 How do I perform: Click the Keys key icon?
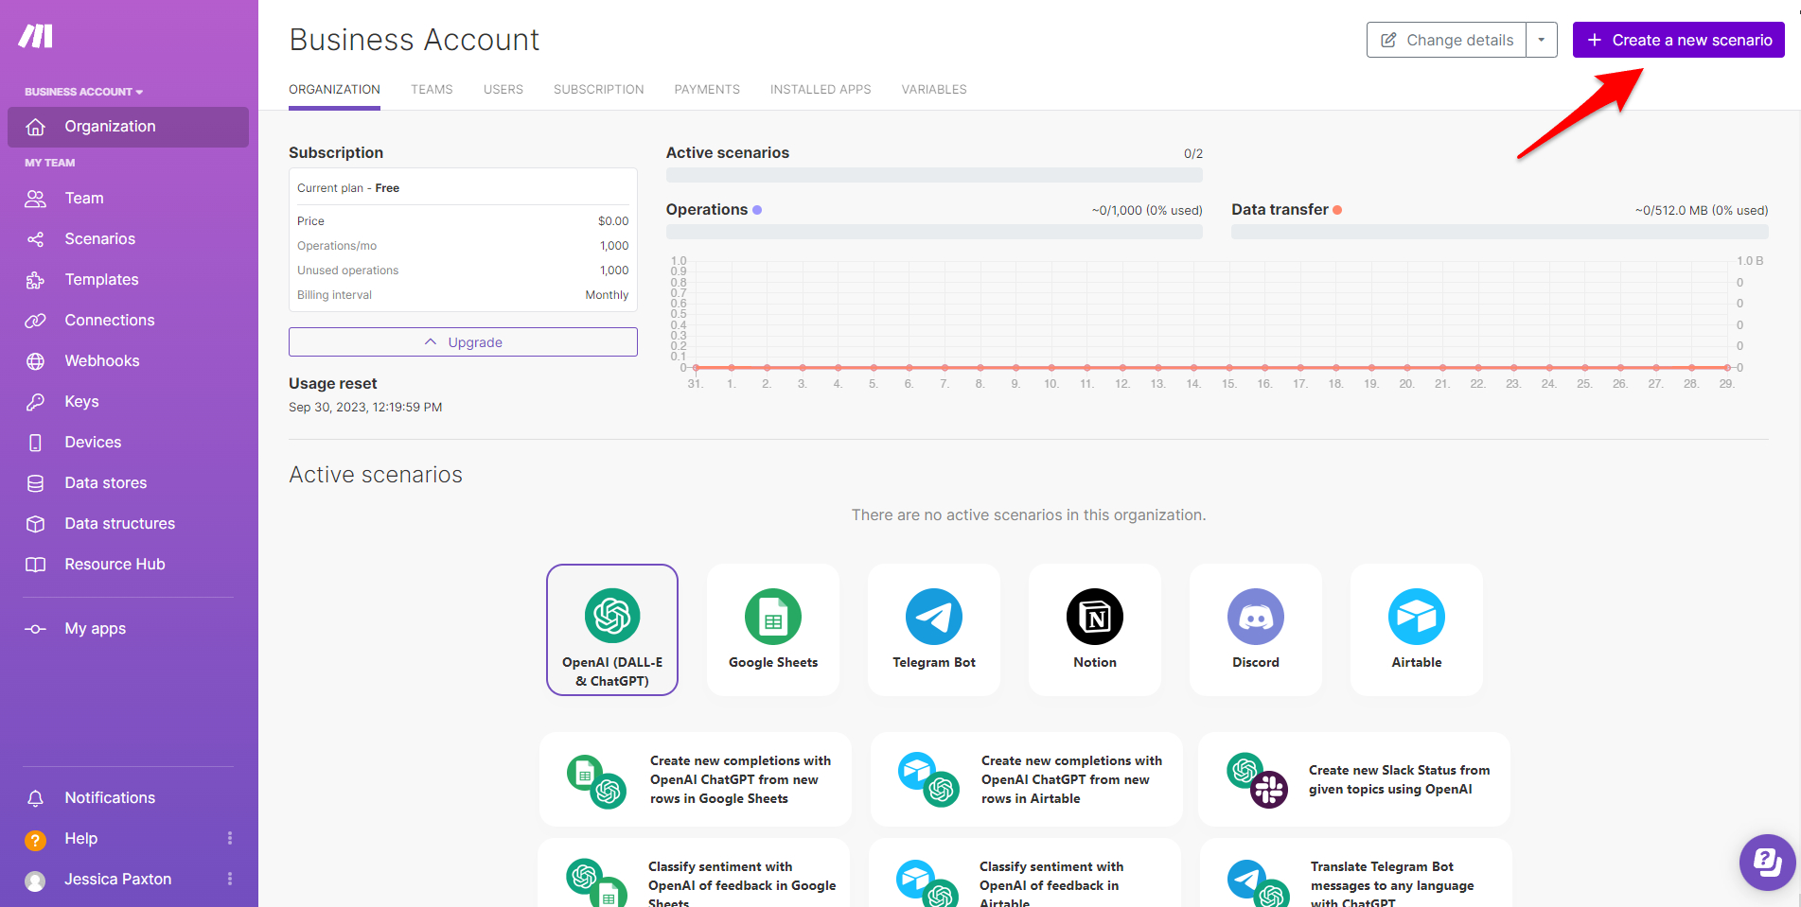tap(35, 402)
